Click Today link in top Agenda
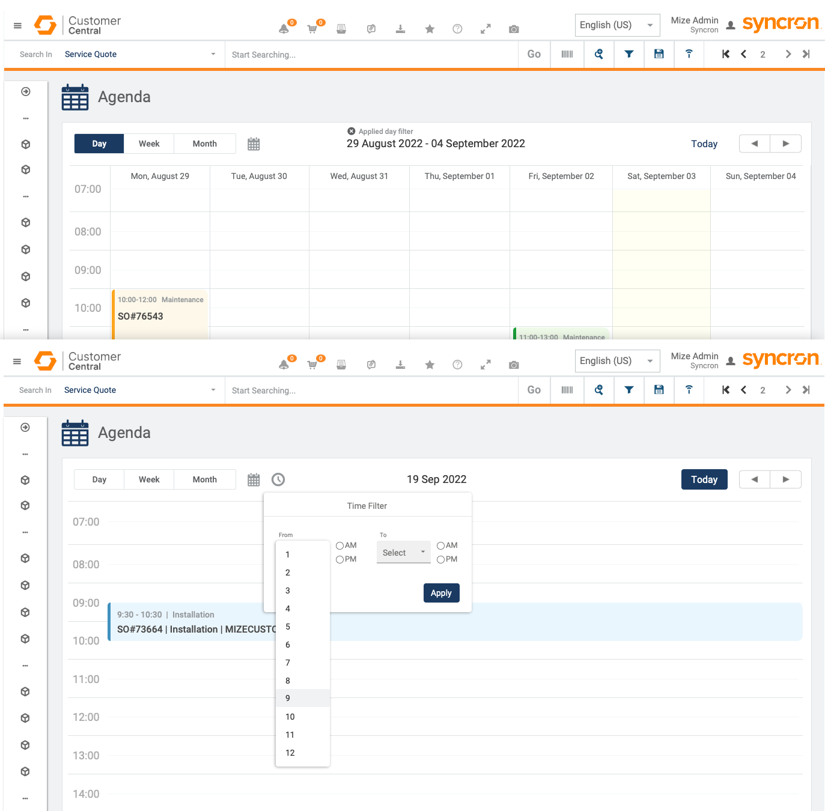The height and width of the screenshot is (811, 825). pos(704,144)
